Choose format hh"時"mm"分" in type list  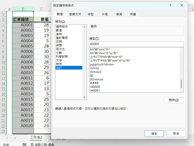(134, 49)
